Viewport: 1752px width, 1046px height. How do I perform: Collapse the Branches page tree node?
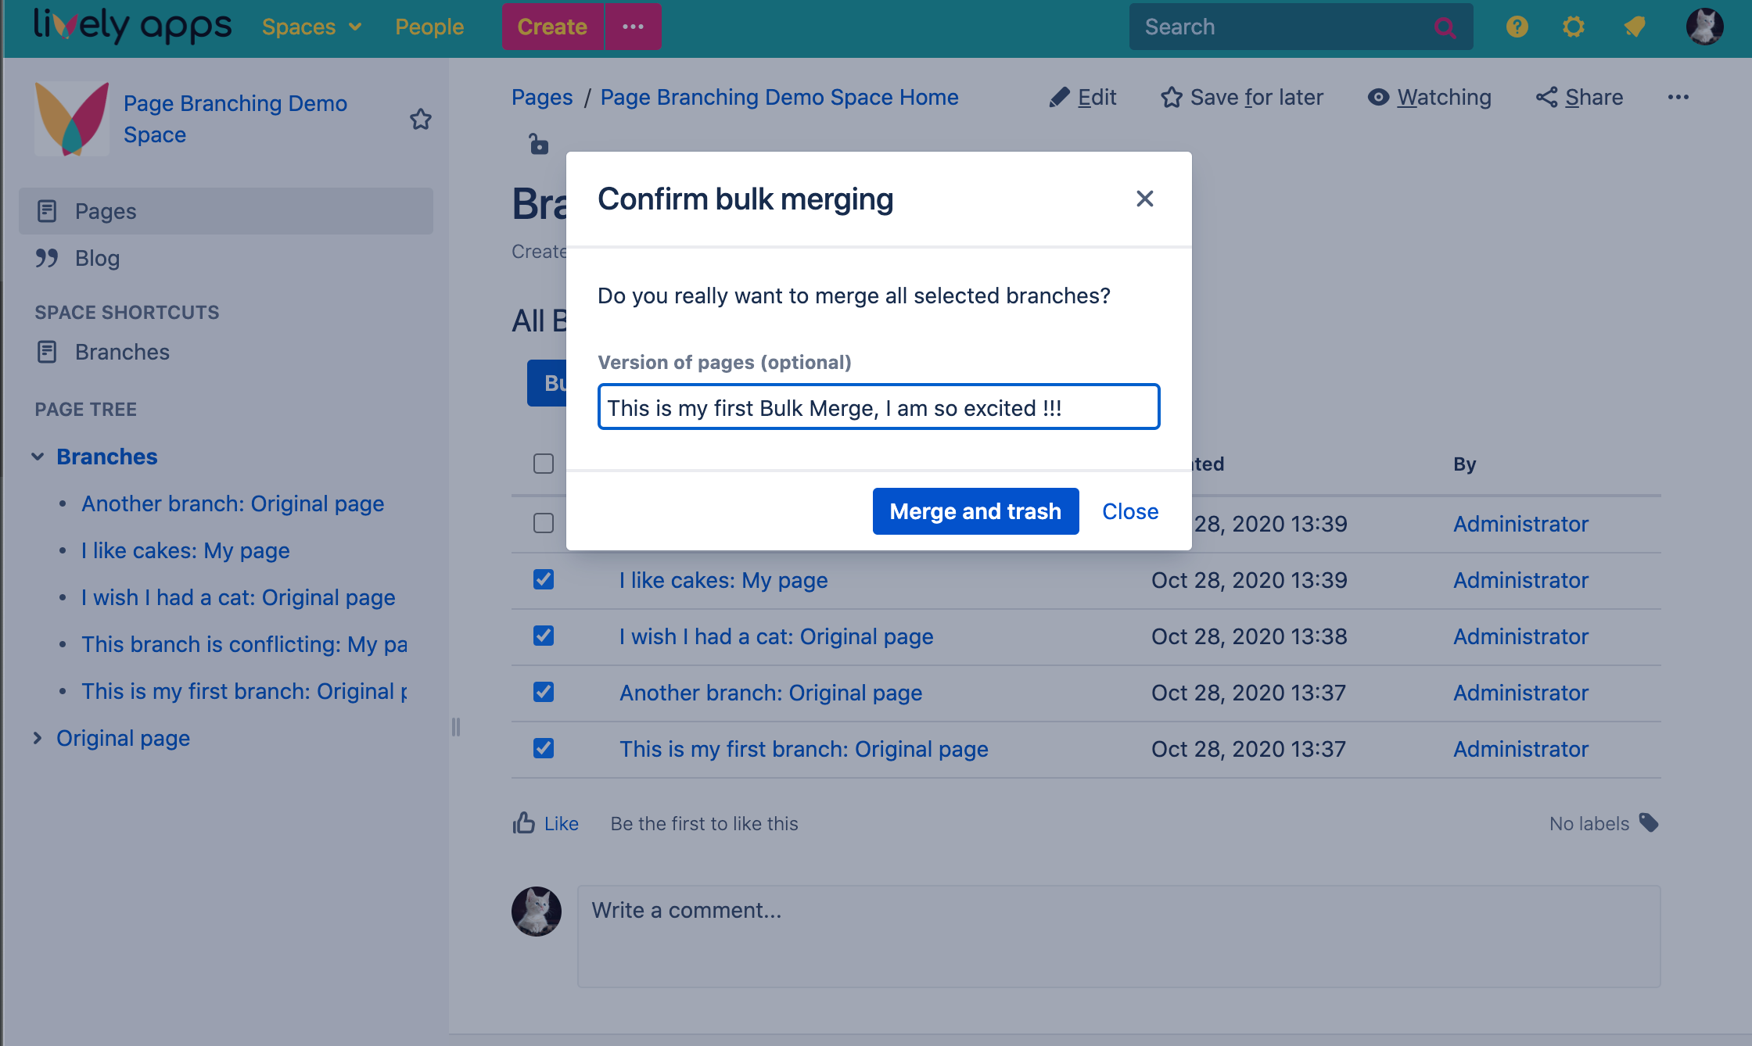click(37, 457)
